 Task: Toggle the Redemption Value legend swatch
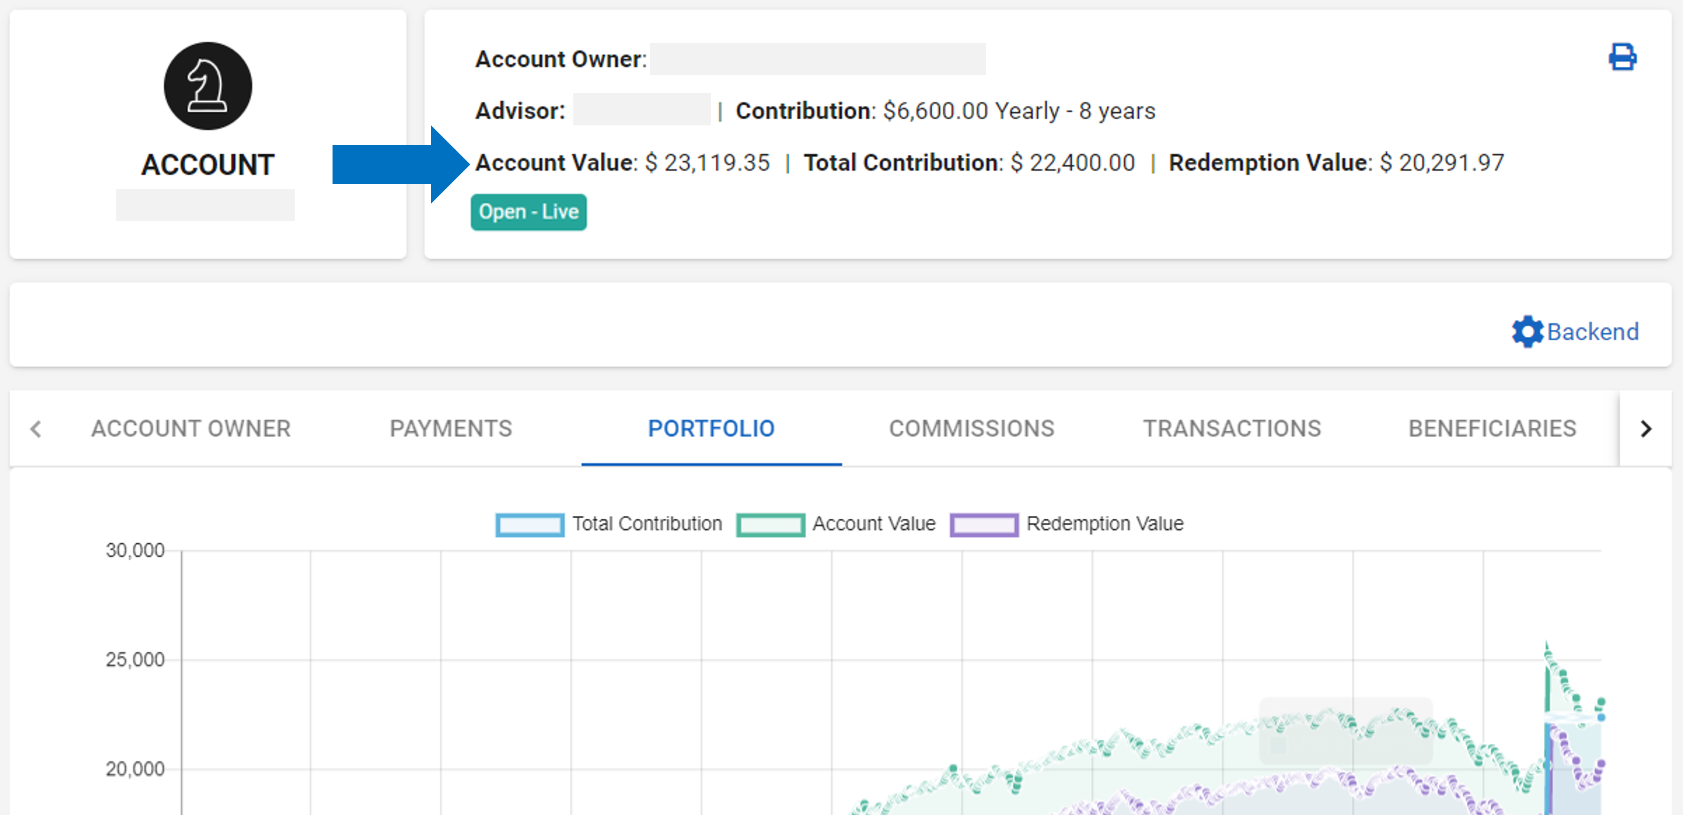[x=984, y=525]
